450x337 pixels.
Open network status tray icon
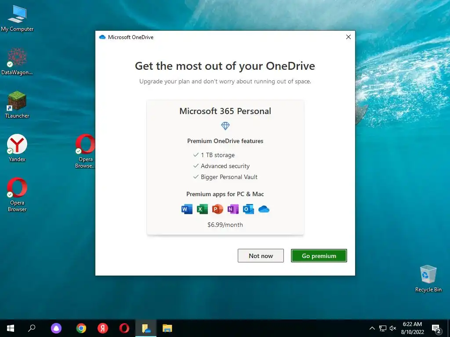[x=383, y=328]
